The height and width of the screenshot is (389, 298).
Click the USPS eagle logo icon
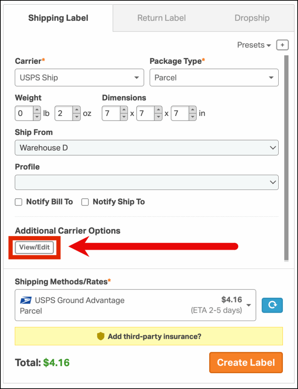pyautogui.click(x=26, y=300)
